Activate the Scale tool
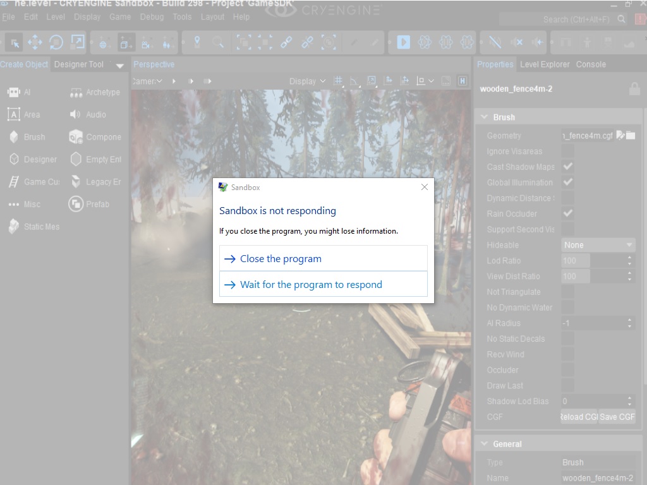The height and width of the screenshot is (485, 647). 78,42
